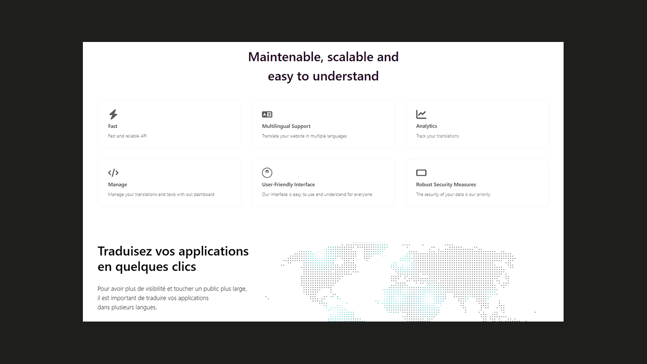Click the paragraph starting "Pour avoir plus"

pos(172,298)
